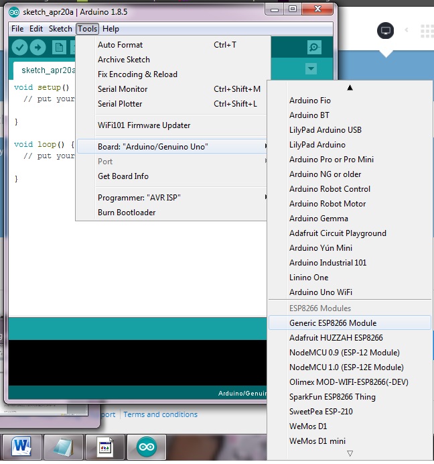Open the Serial Monitor magnifier icon
434x464 pixels.
click(x=314, y=48)
